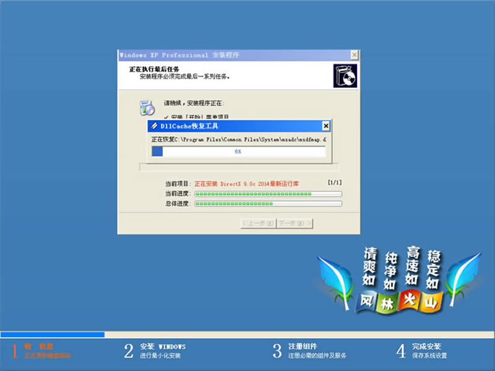Click the red 火 flag tile

(x=409, y=299)
